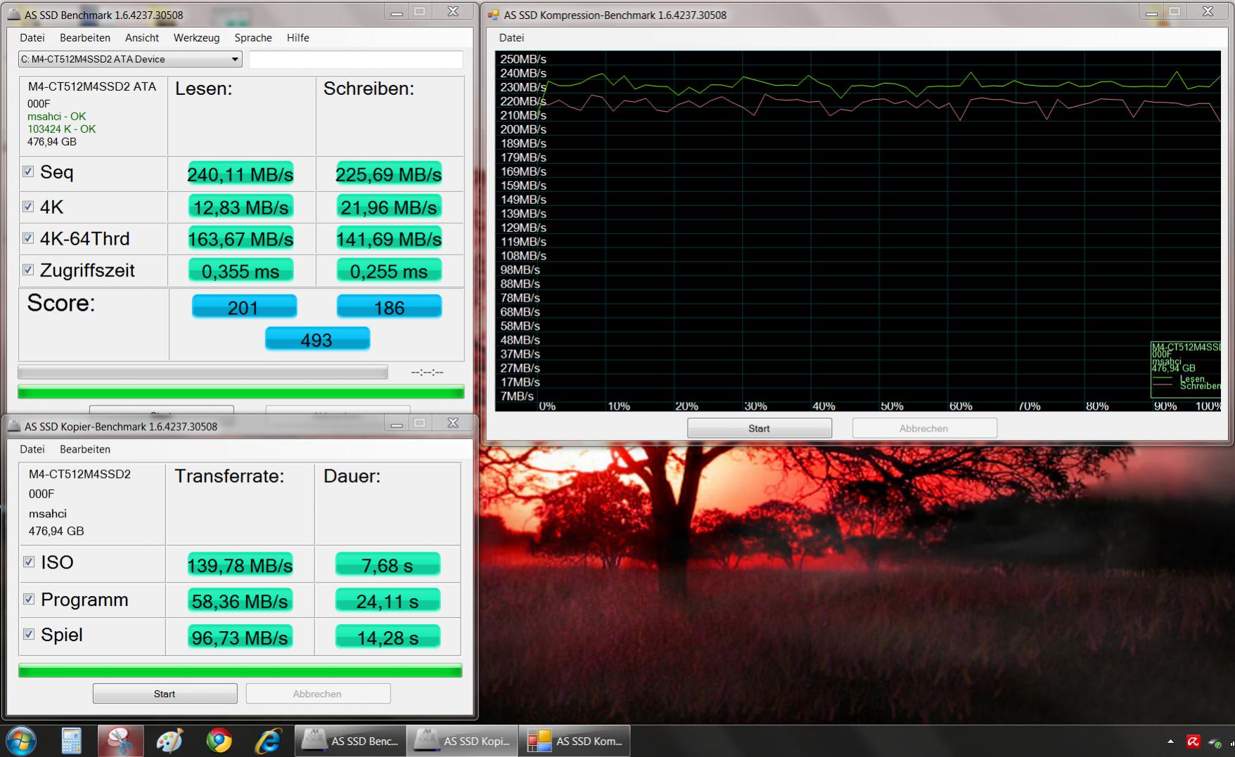Switch to AS SSD Kopier taskbar button
The width and height of the screenshot is (1235, 757).
[463, 741]
